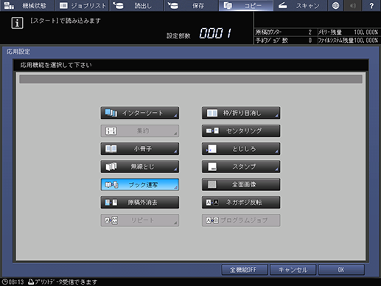This screenshot has height=286, width=381.
Task: Click the clock icon in status bar
Action: pyautogui.click(x=4, y=282)
